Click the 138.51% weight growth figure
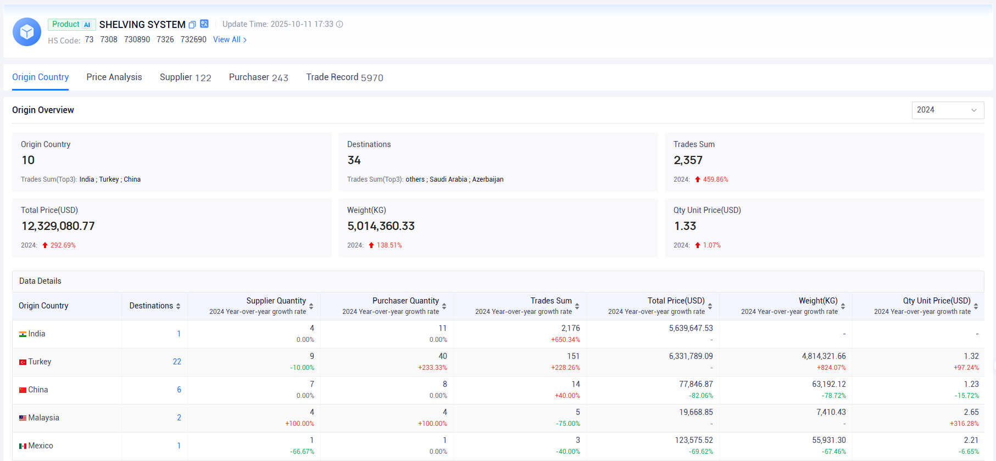 390,245
